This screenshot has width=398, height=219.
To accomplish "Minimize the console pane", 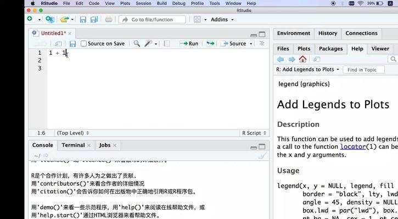I will [254, 147].
